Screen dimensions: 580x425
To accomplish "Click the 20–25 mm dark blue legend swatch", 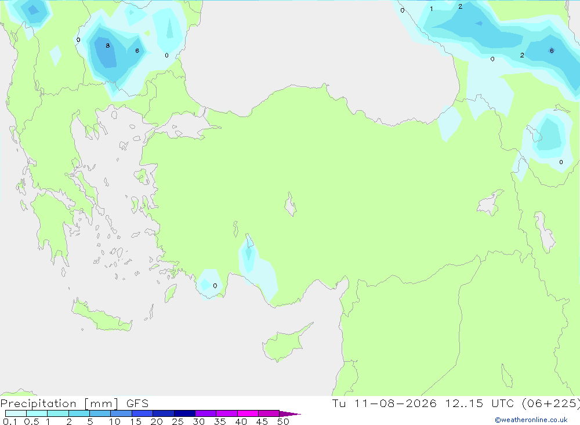I will [x=164, y=413].
